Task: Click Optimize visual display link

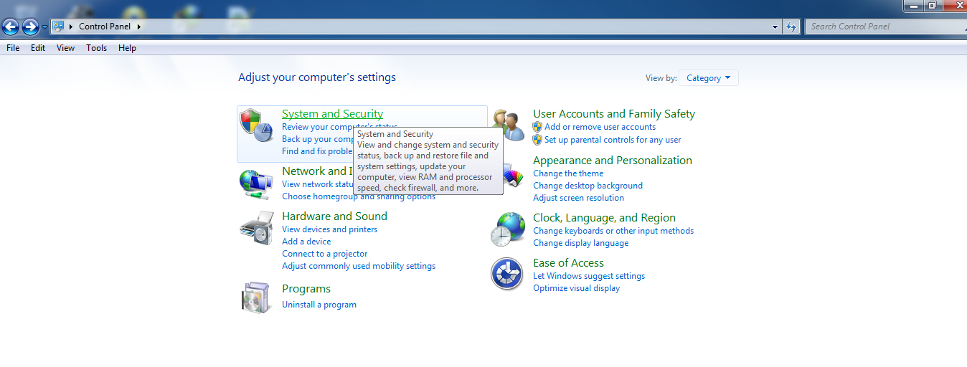Action: [x=576, y=288]
